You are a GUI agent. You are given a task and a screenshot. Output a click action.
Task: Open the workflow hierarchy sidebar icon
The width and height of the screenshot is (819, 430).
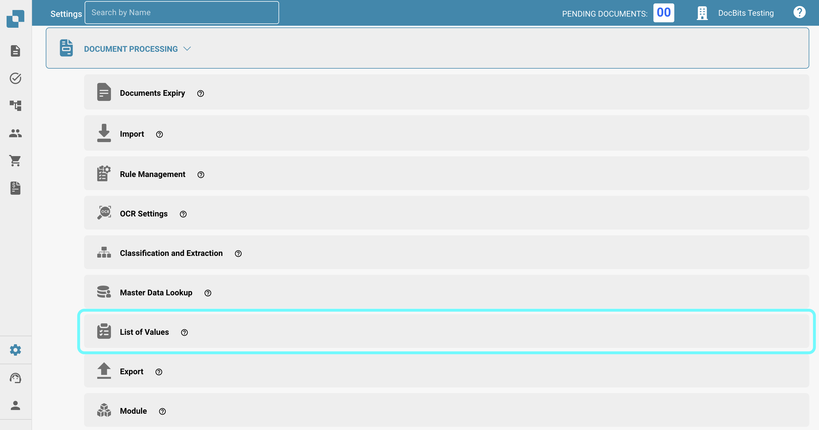point(15,105)
